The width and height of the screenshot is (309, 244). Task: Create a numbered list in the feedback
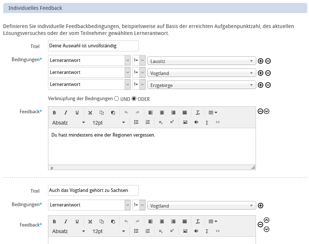(x=147, y=122)
